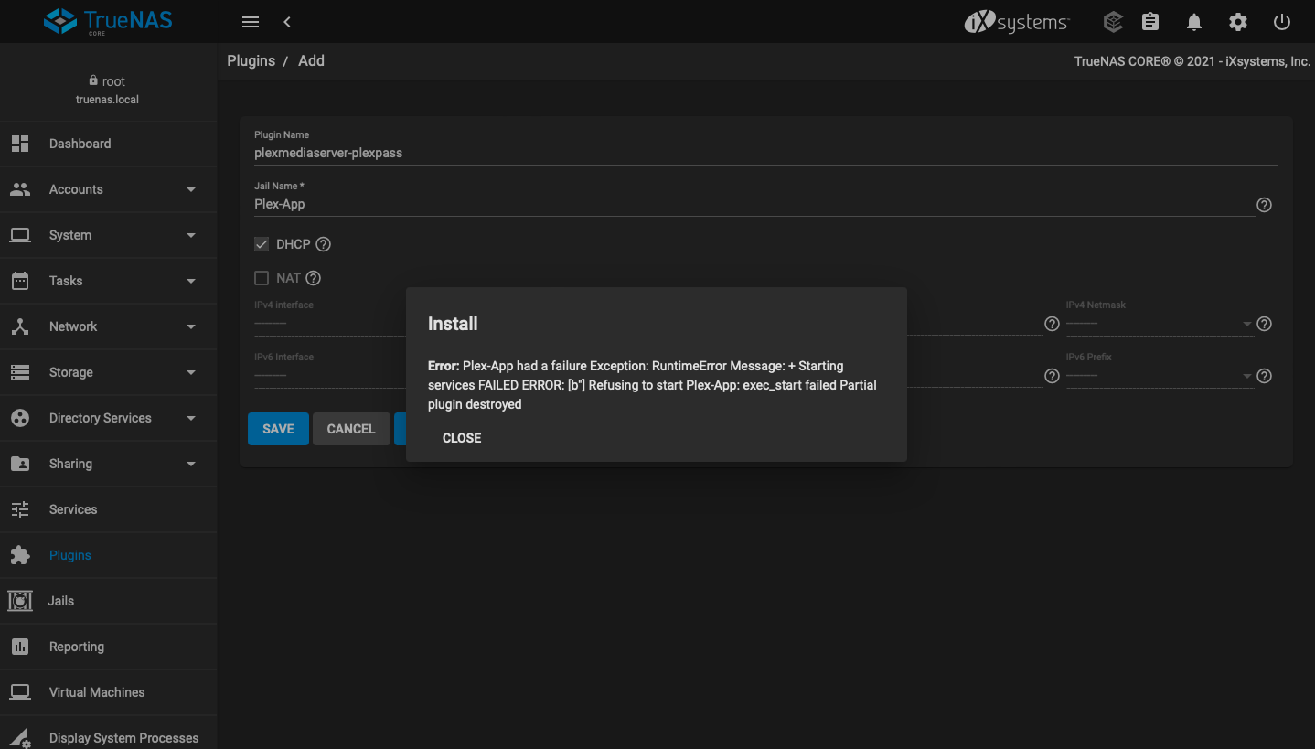Open the alerts bell icon
The image size is (1315, 749).
coord(1194,22)
